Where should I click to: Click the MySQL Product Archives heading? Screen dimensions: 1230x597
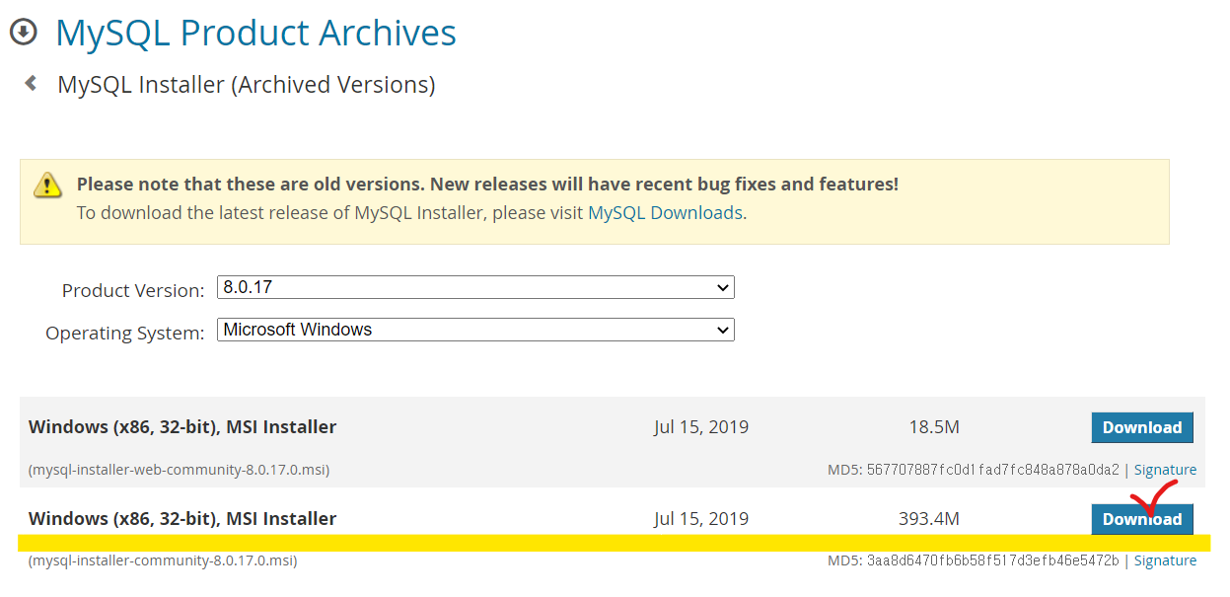pos(255,33)
